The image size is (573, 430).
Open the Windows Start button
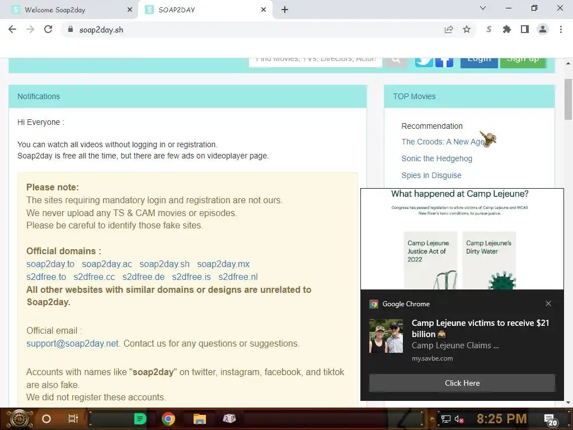click(20, 419)
